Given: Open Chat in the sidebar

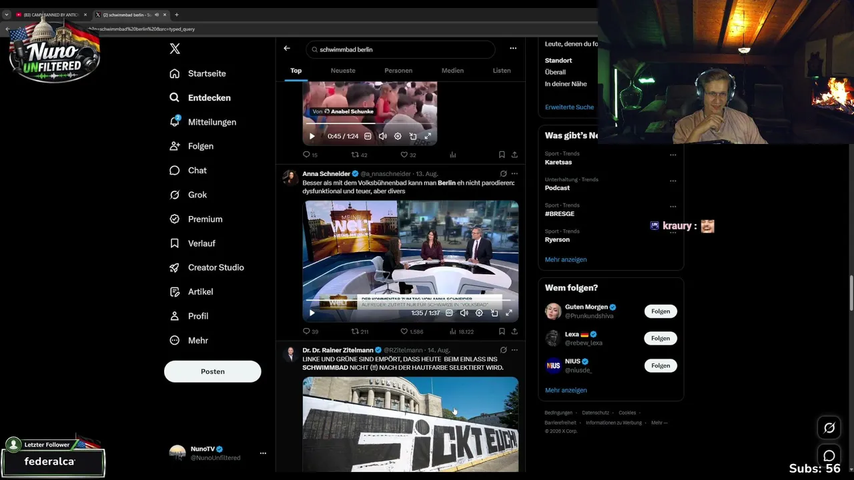Looking at the screenshot, I should tap(188, 170).
